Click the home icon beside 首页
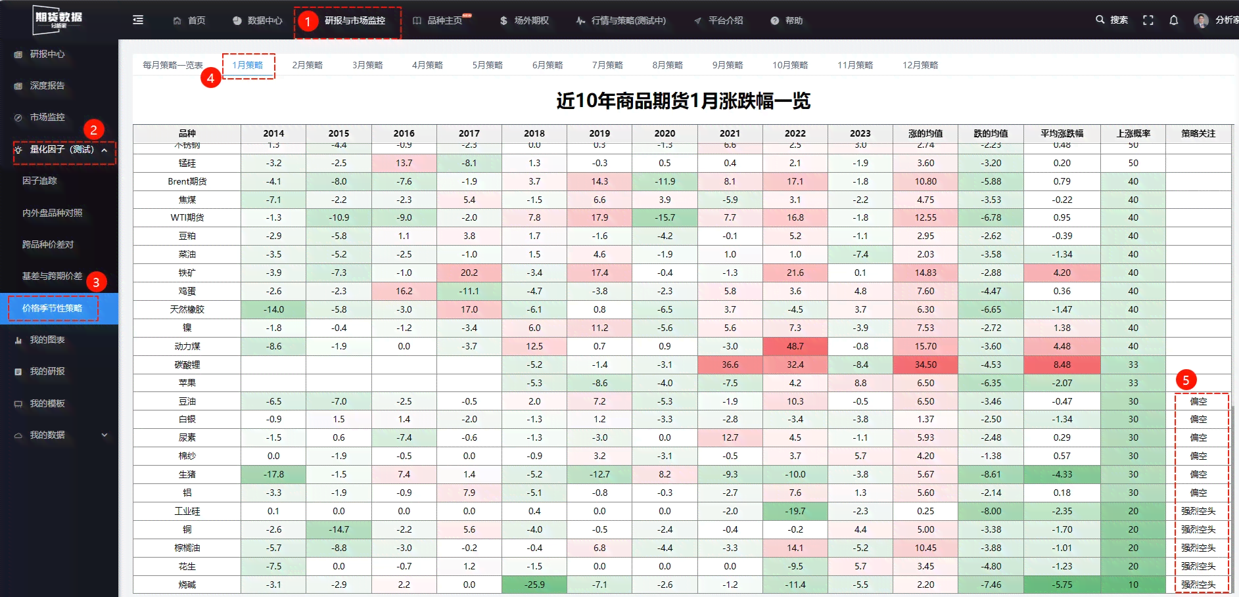The width and height of the screenshot is (1239, 597). 177,20
